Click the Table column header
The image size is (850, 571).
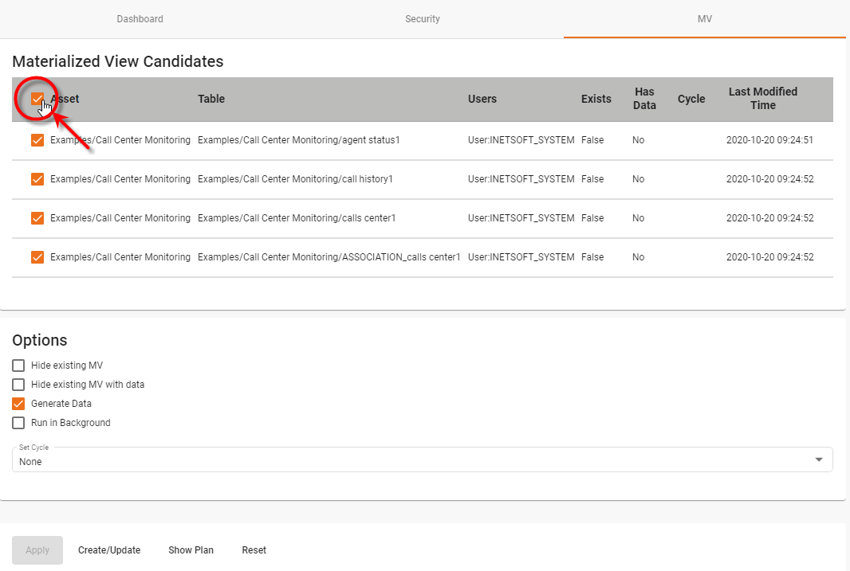(x=211, y=99)
